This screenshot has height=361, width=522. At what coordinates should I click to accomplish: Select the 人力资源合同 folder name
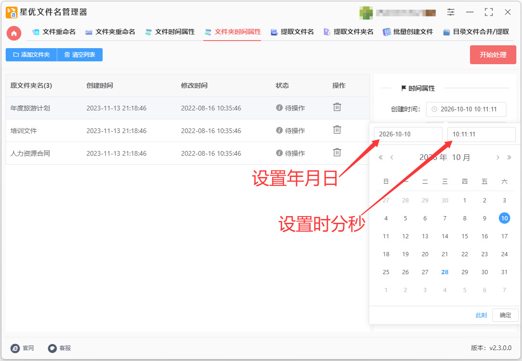tap(30, 153)
